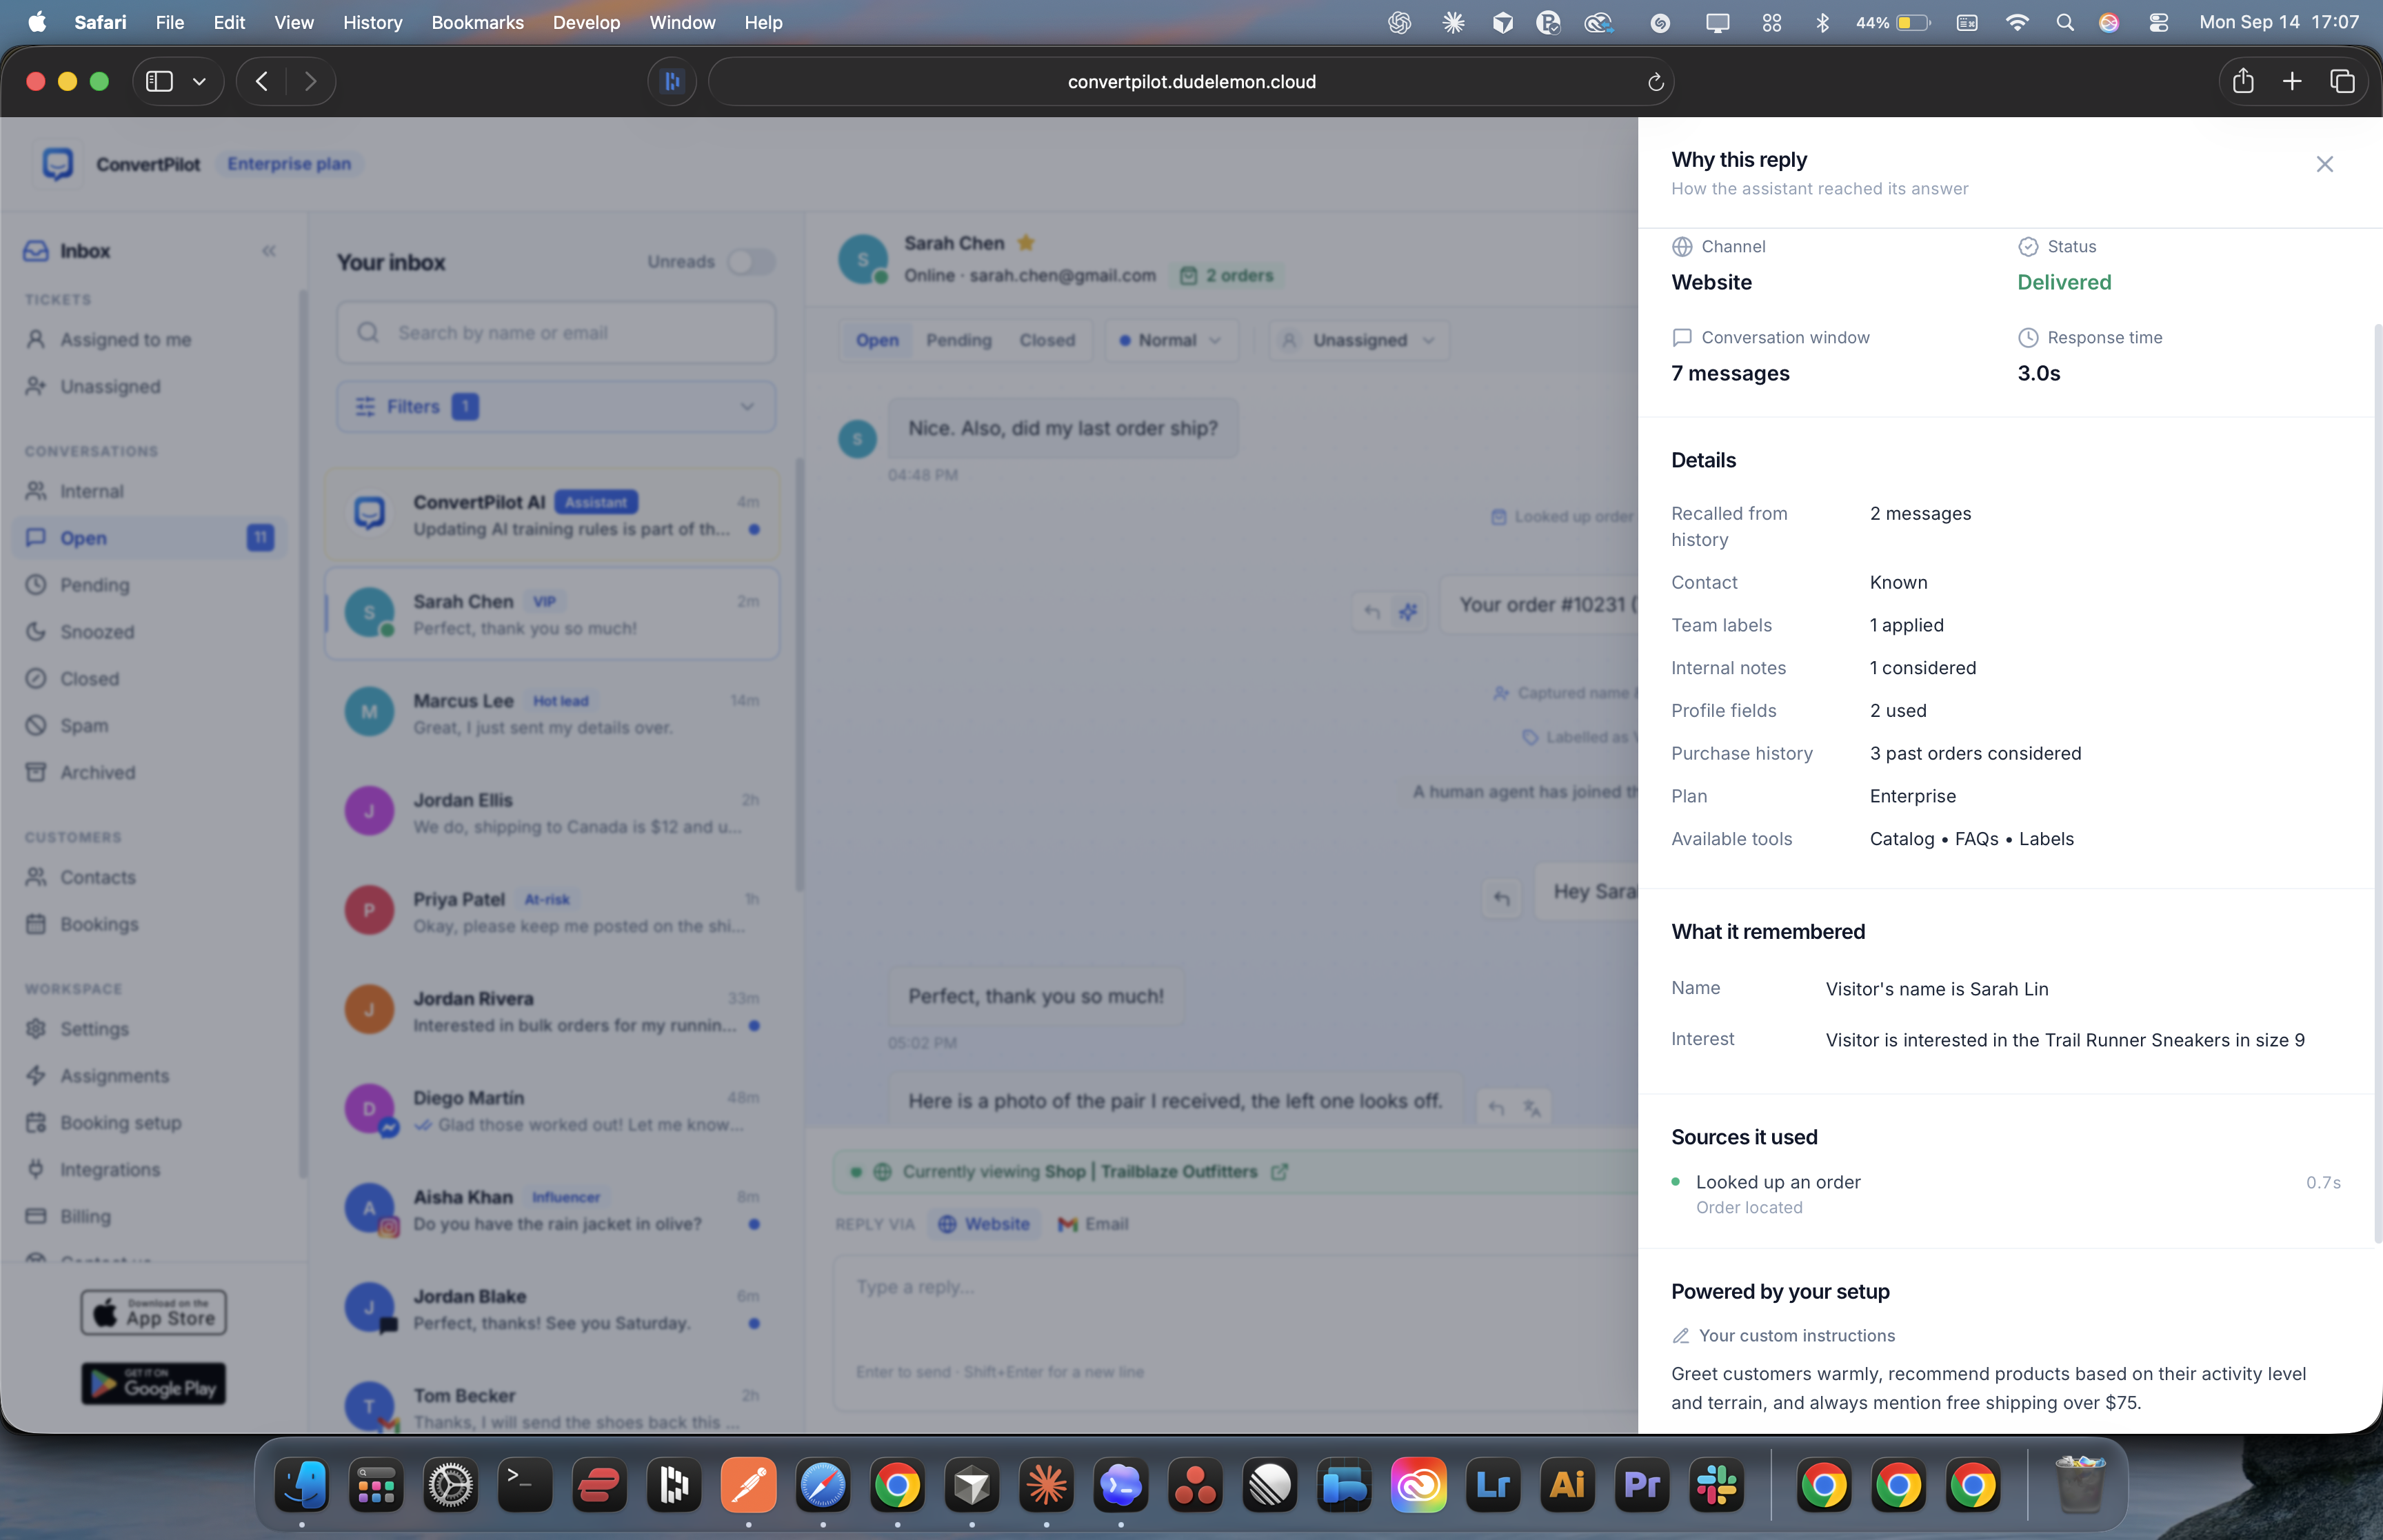
Task: Open the ConvertPilot AI conversation
Action: pyautogui.click(x=553, y=515)
